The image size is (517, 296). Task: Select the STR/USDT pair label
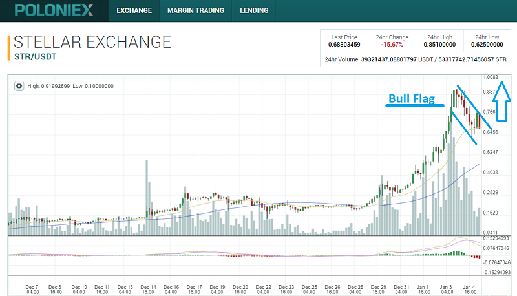click(x=36, y=57)
